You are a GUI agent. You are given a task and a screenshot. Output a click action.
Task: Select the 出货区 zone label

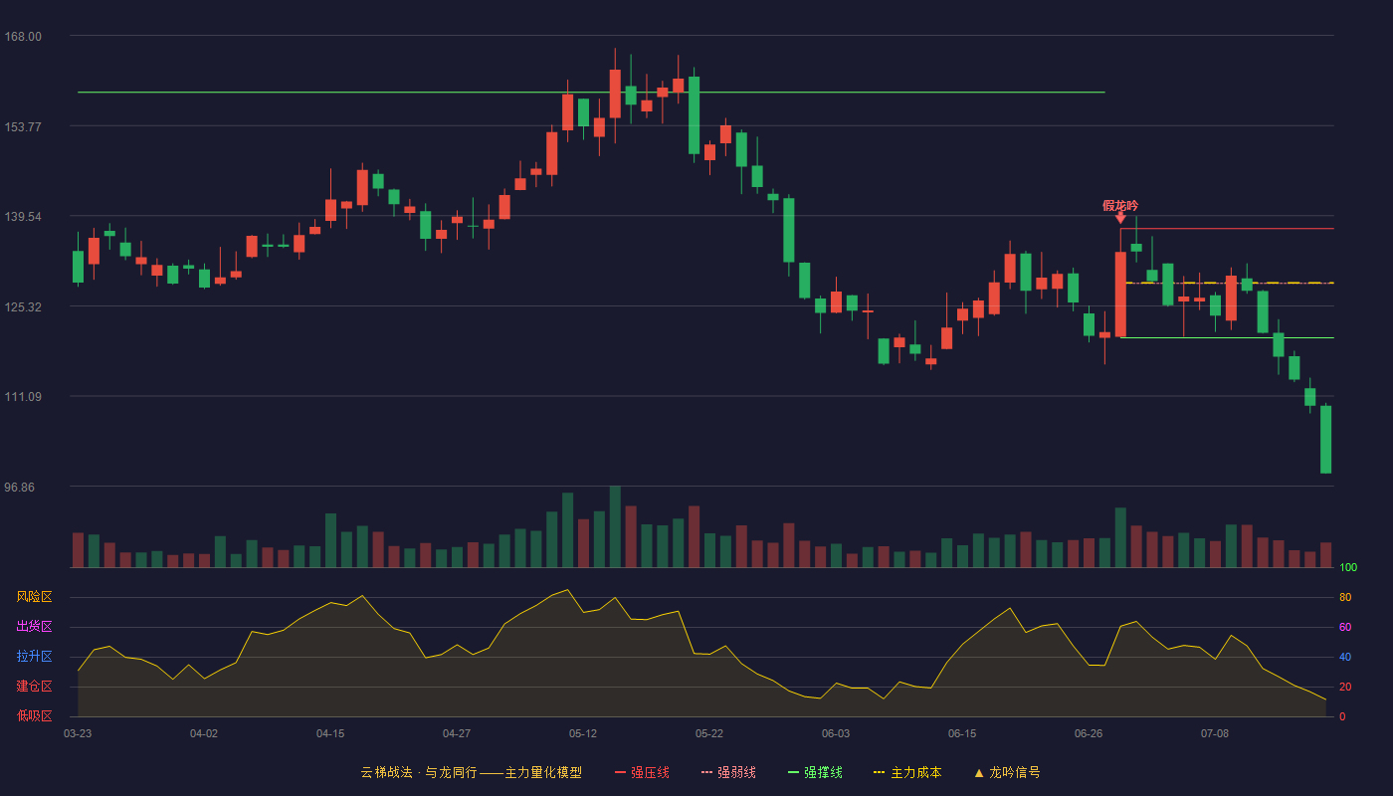[x=34, y=627]
